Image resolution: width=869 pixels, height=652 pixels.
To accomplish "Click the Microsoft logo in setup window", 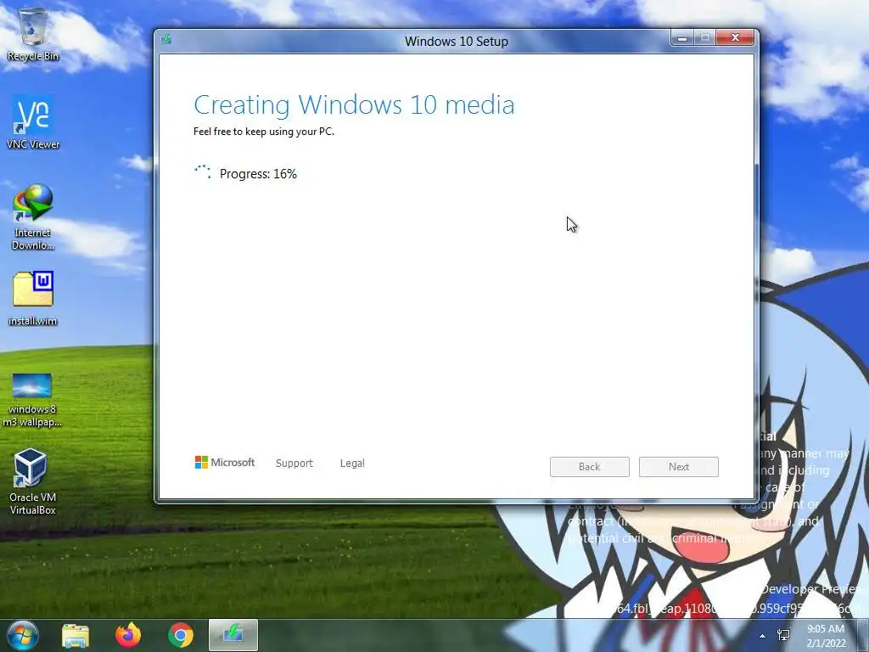I will [224, 463].
